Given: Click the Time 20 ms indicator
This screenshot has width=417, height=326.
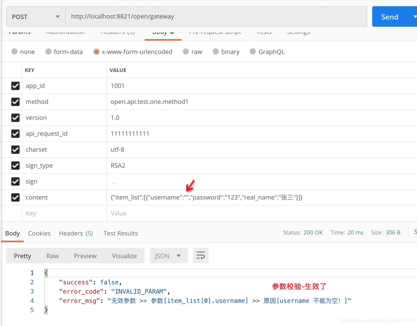Looking at the screenshot, I should 347,232.
